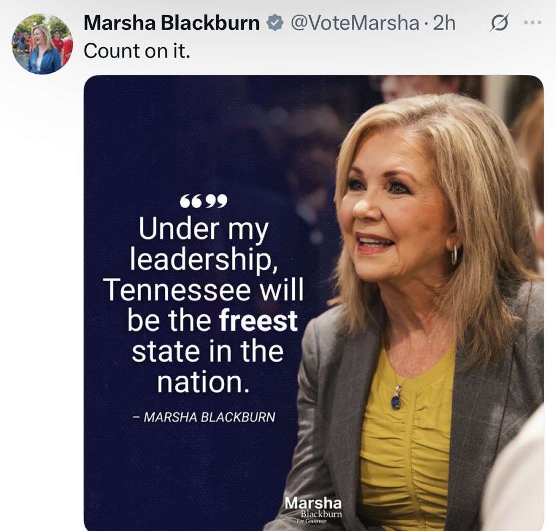This screenshot has height=531, width=556.
Task: Open the round profile avatar
Action: tap(42, 44)
